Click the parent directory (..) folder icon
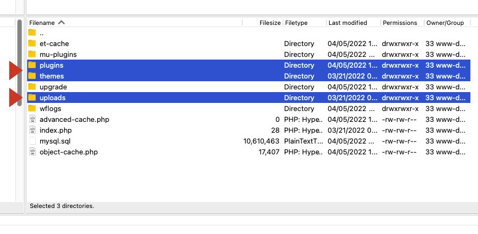This screenshot has height=234, width=478. click(x=32, y=32)
